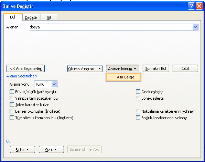Cancel with the İptal button
The height and width of the screenshot is (162, 205).
coord(185,68)
